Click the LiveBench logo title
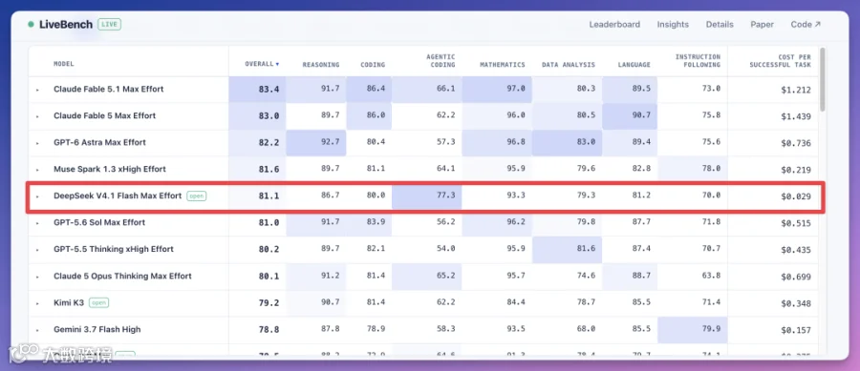This screenshot has width=860, height=371. tap(66, 25)
